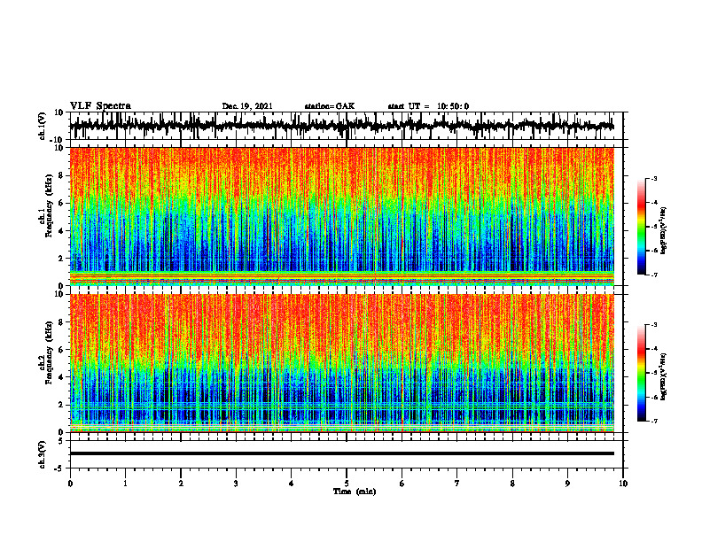Click the "5" tick on ch.3(V) axis

[x=61, y=441]
